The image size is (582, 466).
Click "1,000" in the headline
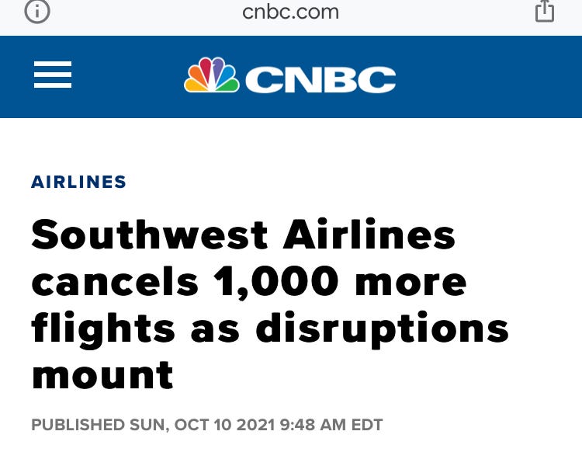(275, 281)
